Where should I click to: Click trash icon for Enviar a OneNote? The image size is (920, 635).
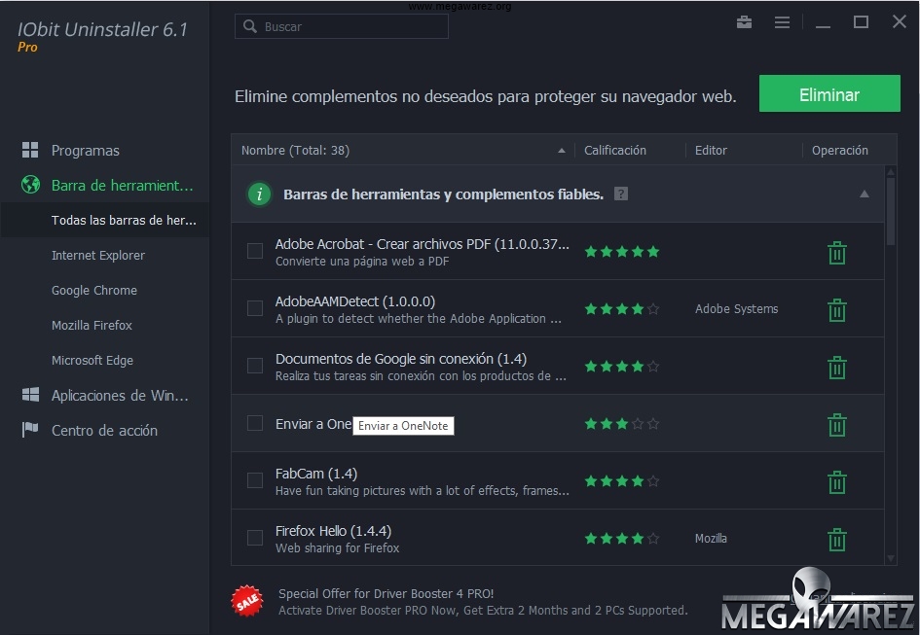coord(836,425)
